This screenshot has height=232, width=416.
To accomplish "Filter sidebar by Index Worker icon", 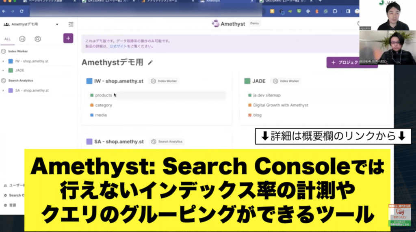I will click(x=22, y=39).
